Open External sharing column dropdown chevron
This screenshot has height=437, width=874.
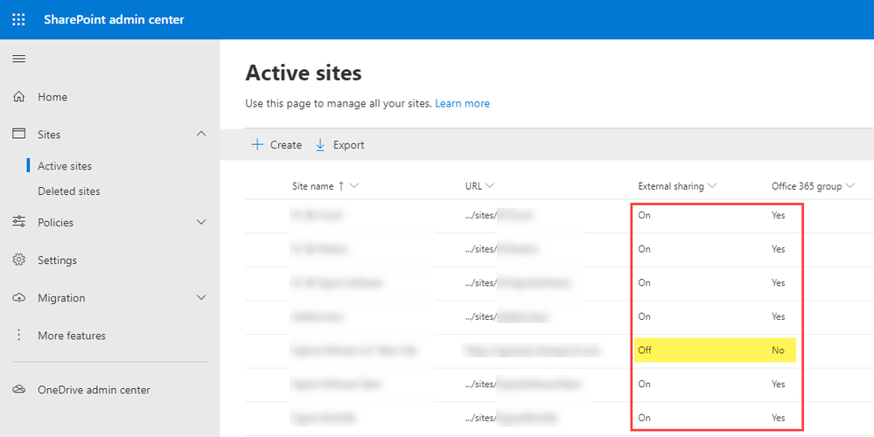coord(712,186)
